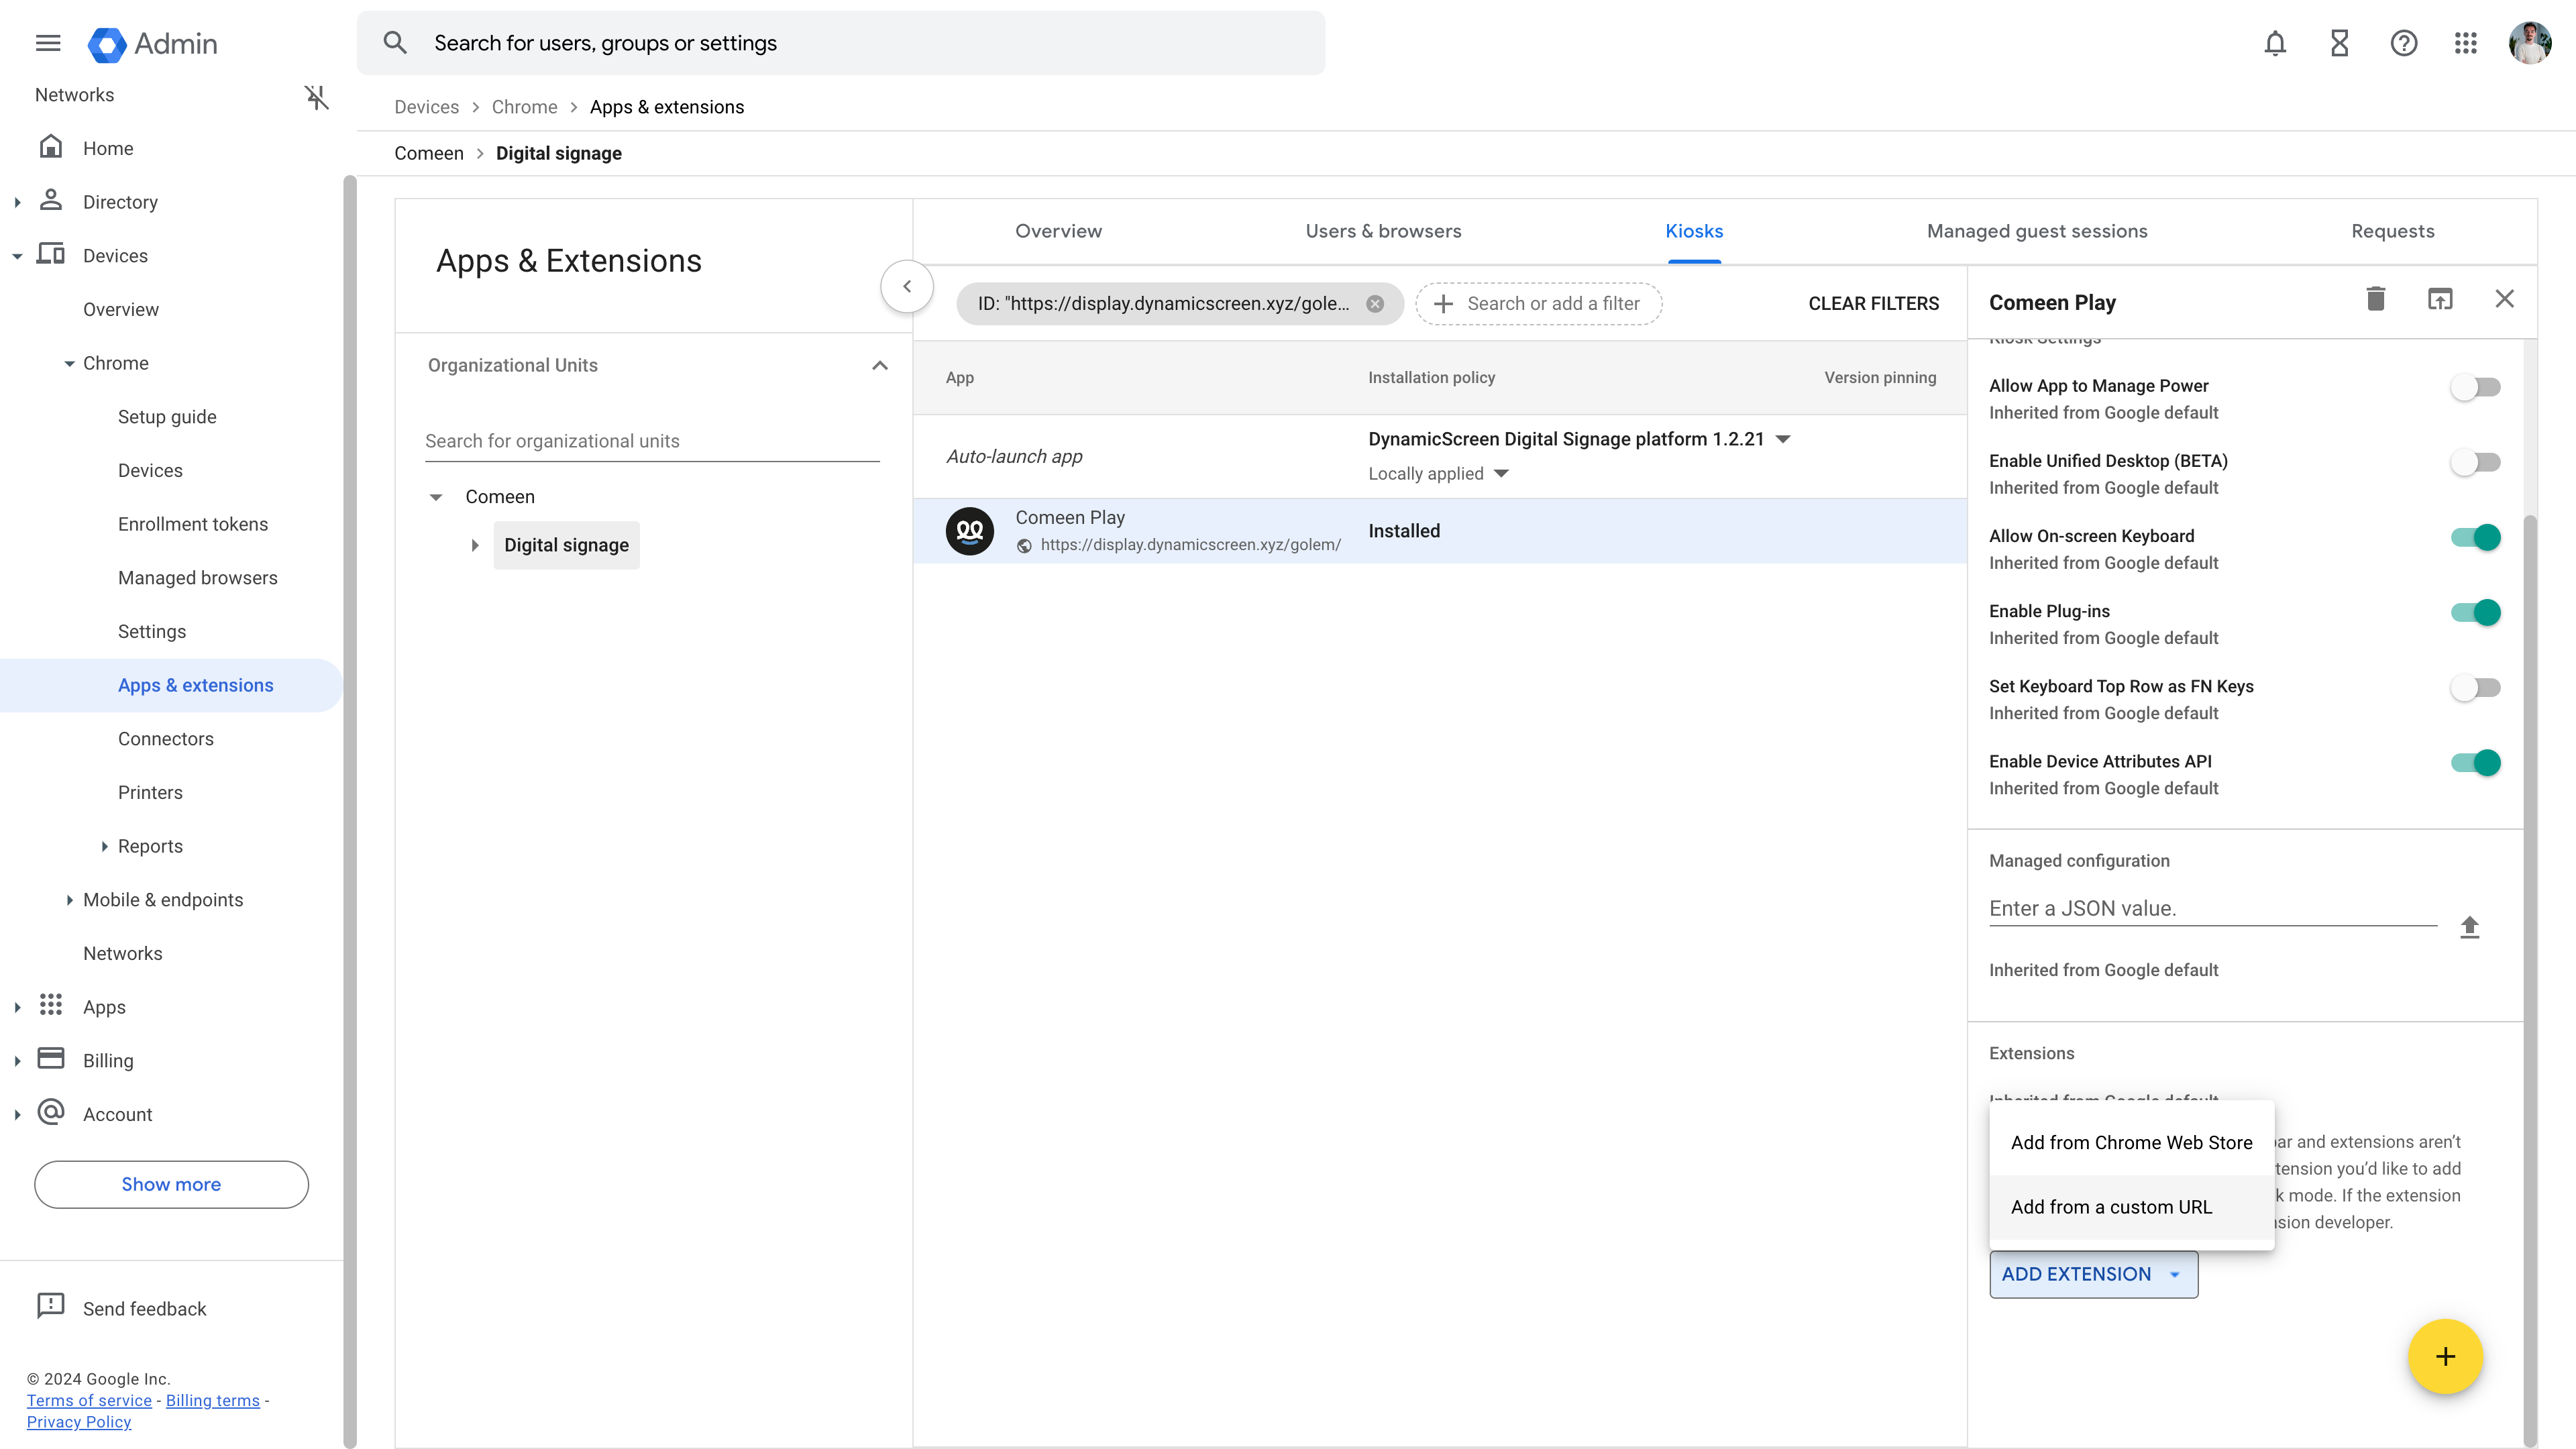Expand Mobile & endpoints section
This screenshot has width=2576, height=1449.
[x=69, y=900]
